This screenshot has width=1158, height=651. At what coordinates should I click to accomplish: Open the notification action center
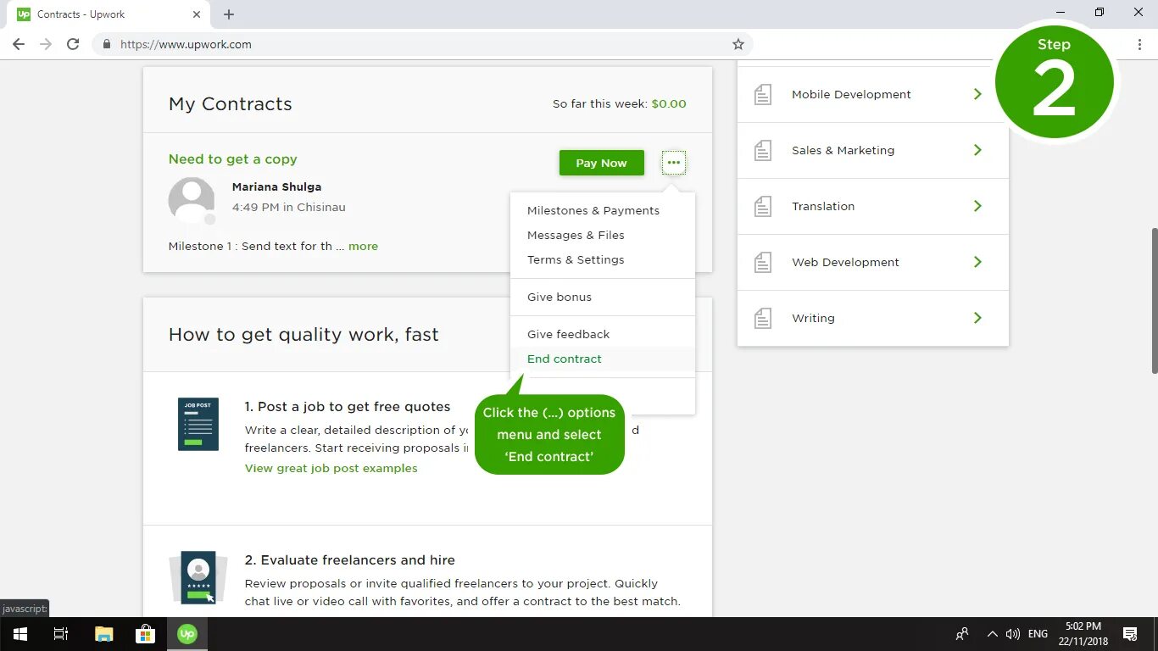point(1130,634)
